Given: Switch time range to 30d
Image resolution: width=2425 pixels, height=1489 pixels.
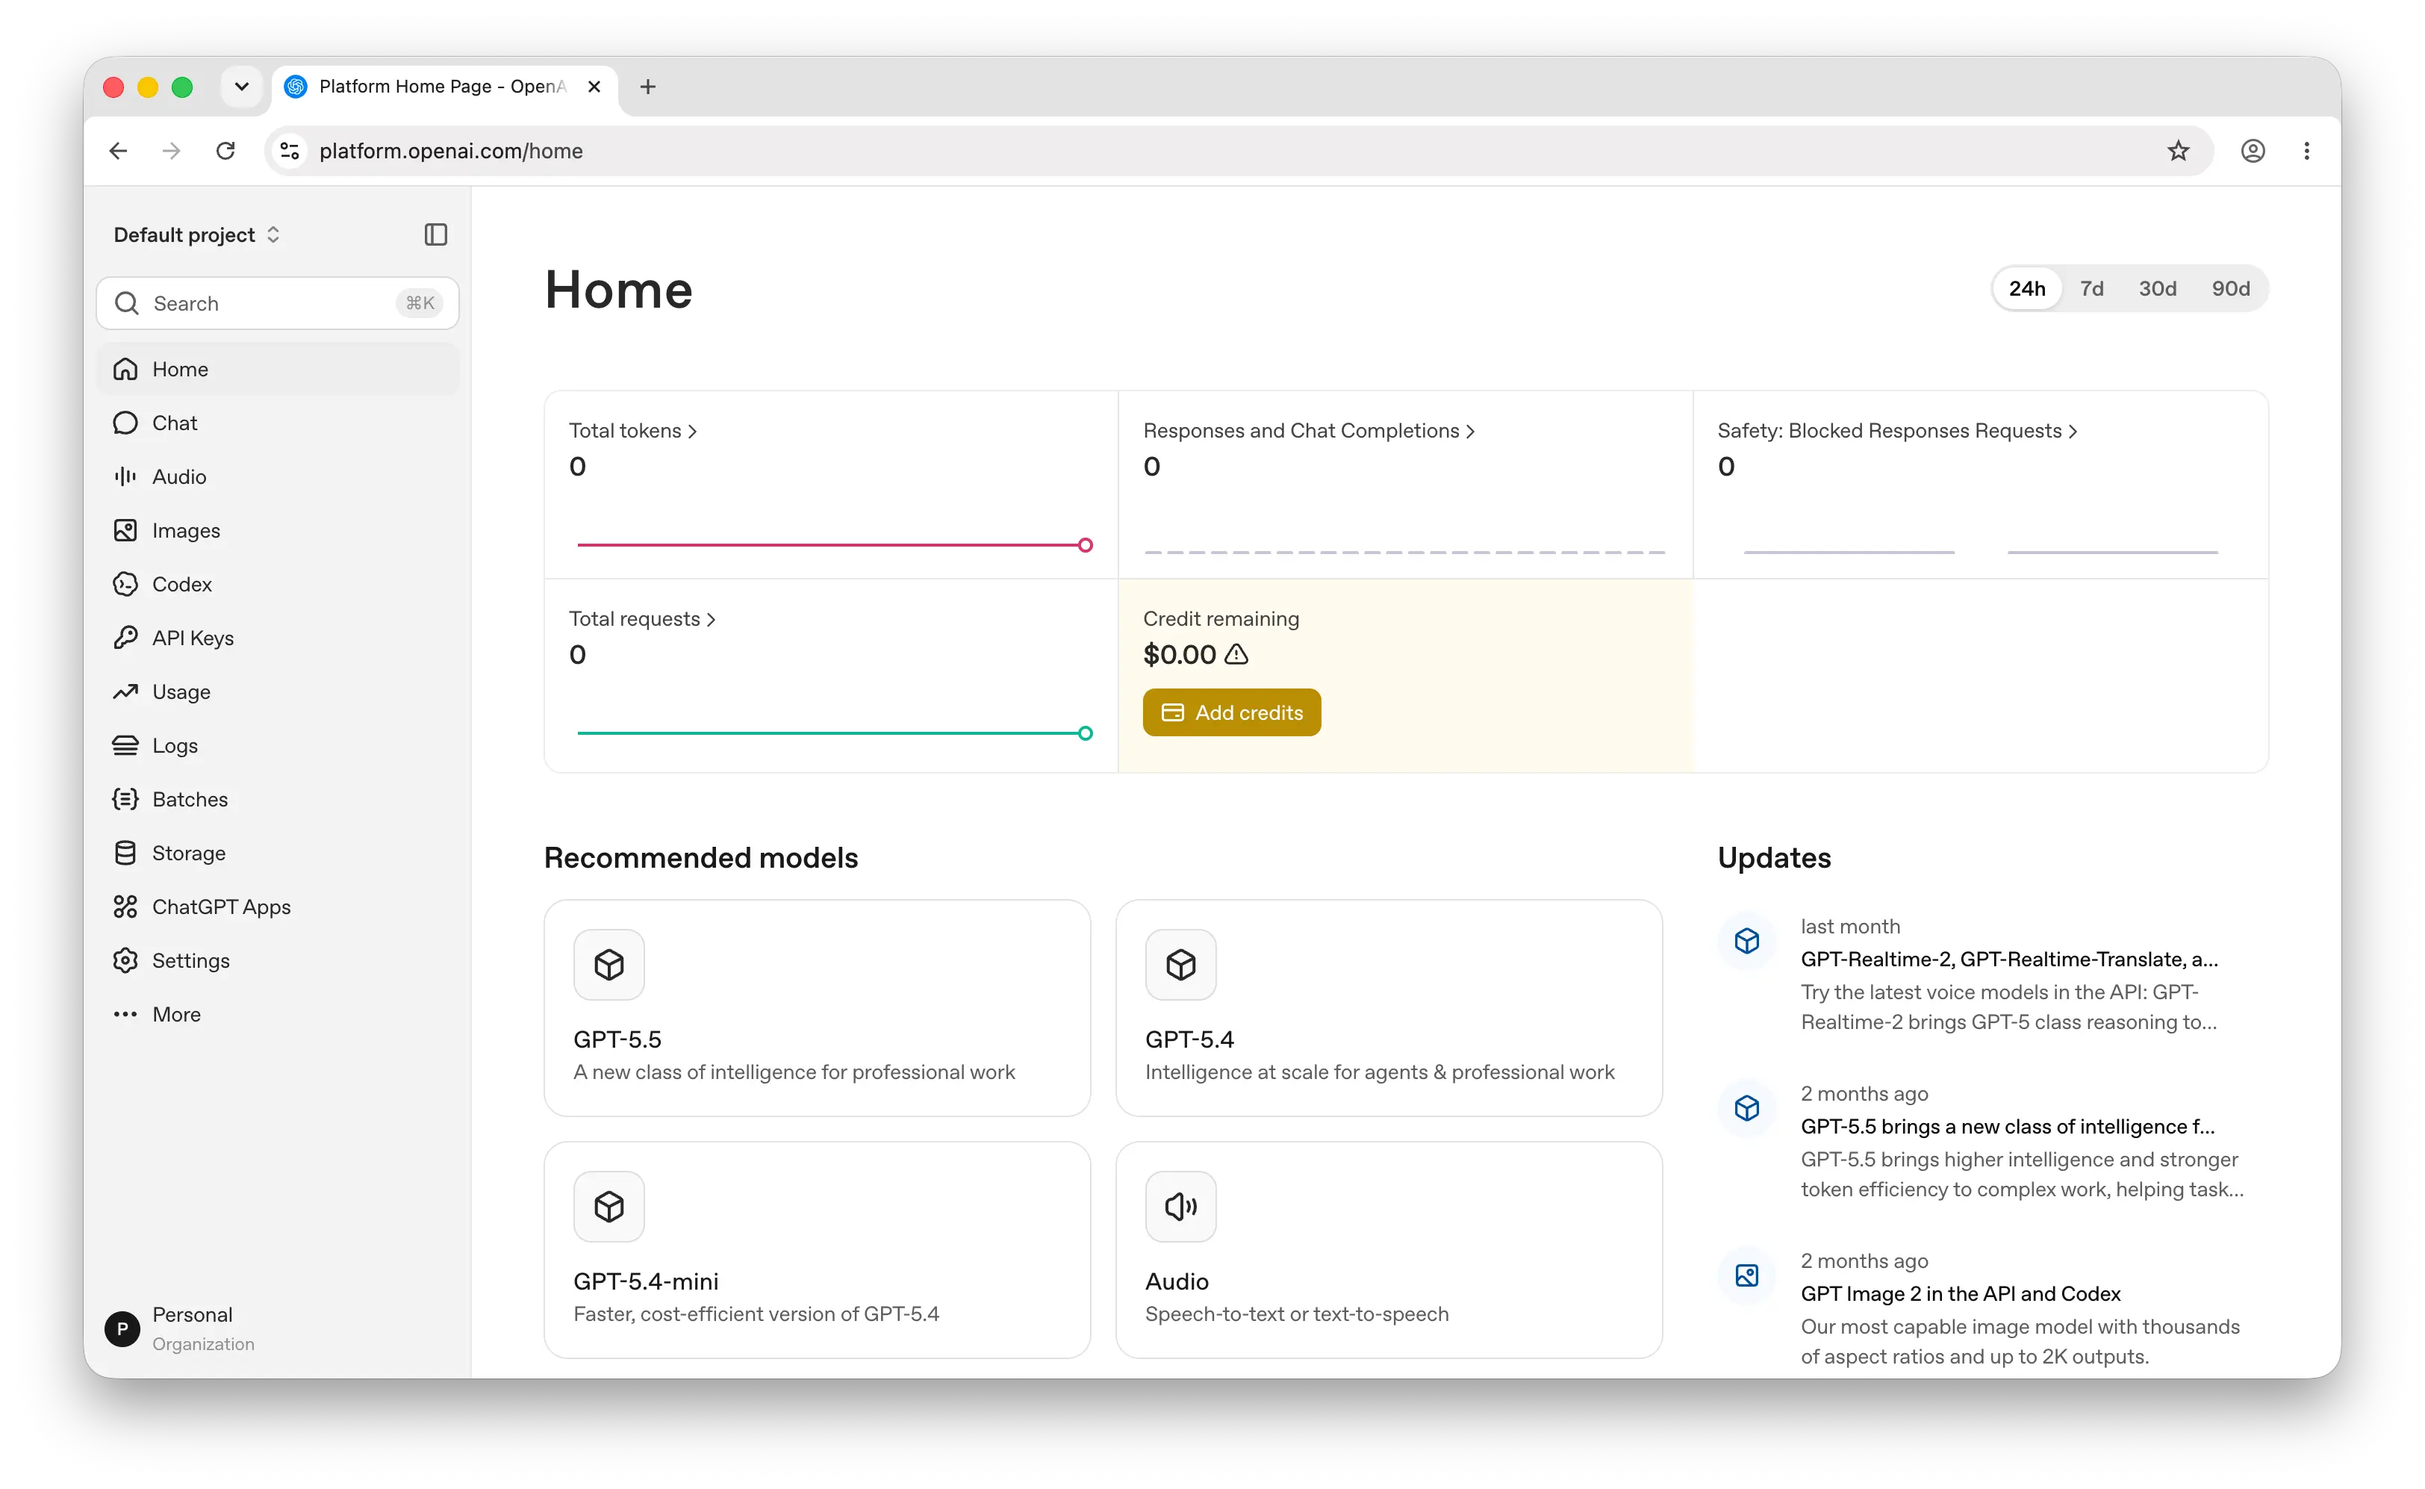Looking at the screenshot, I should (2157, 288).
